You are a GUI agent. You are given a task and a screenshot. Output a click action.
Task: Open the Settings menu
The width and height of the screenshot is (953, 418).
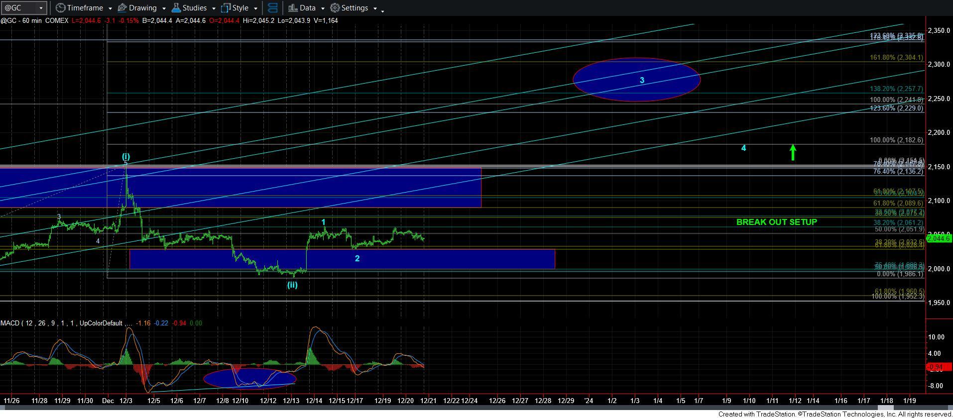(x=354, y=8)
